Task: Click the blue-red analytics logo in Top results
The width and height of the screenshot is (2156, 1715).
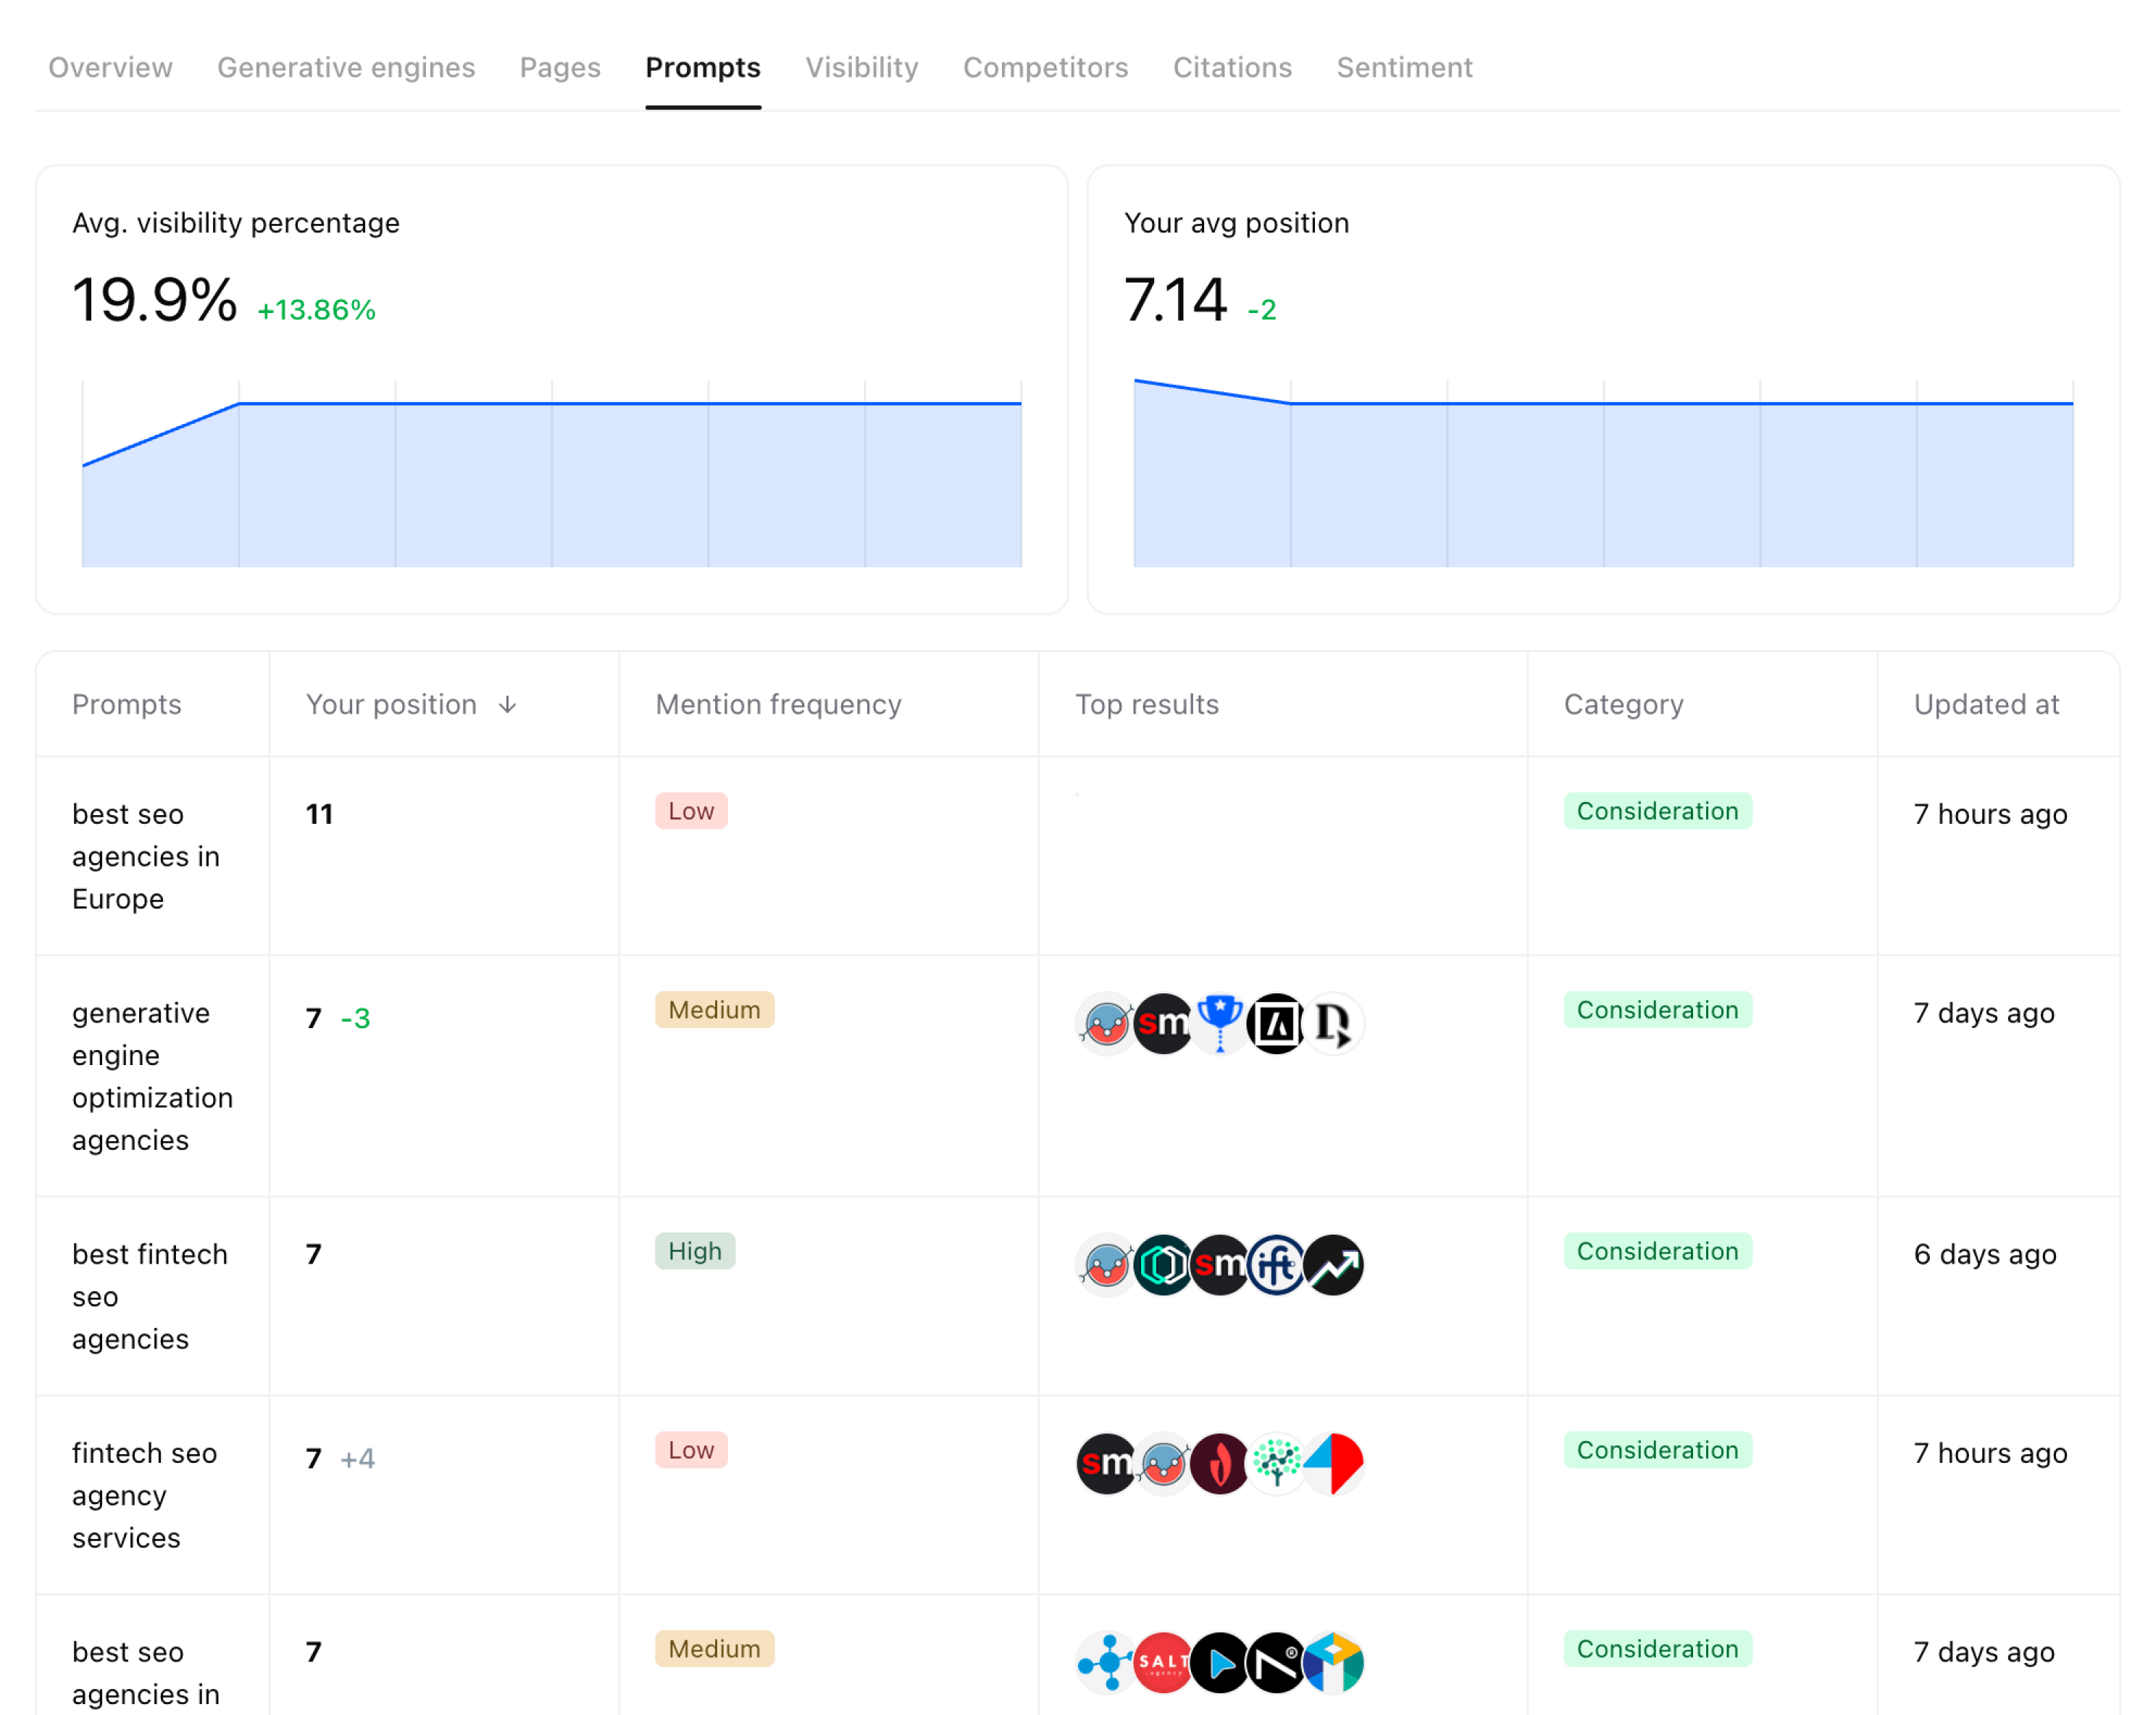Action: coord(1334,1463)
